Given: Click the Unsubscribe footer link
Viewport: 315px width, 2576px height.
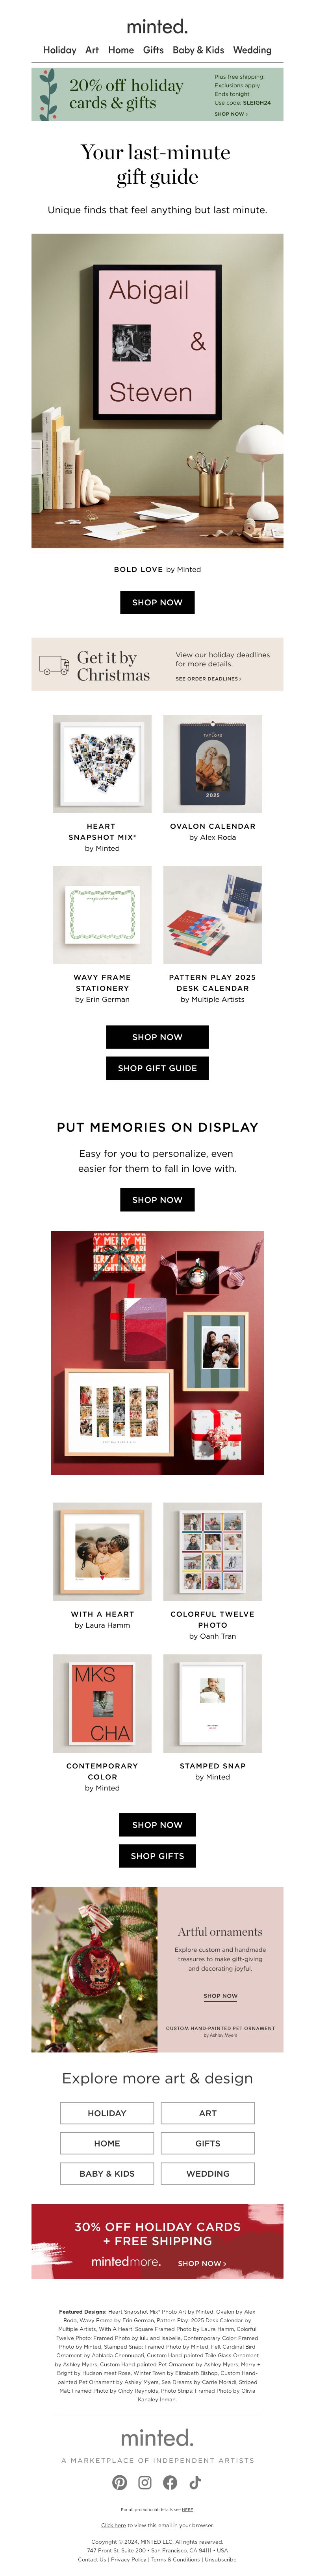Looking at the screenshot, I should [220, 2559].
